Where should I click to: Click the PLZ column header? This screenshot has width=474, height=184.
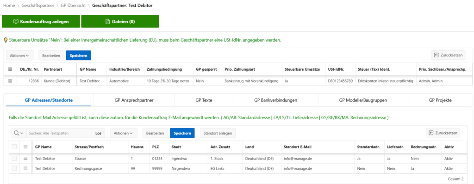(x=156, y=147)
